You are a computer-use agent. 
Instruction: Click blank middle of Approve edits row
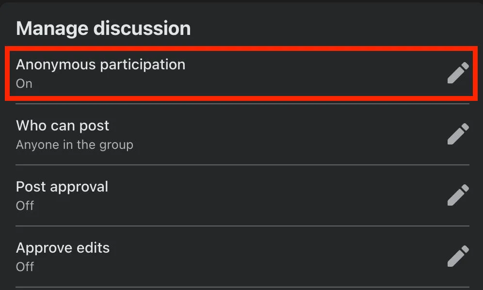point(277,257)
